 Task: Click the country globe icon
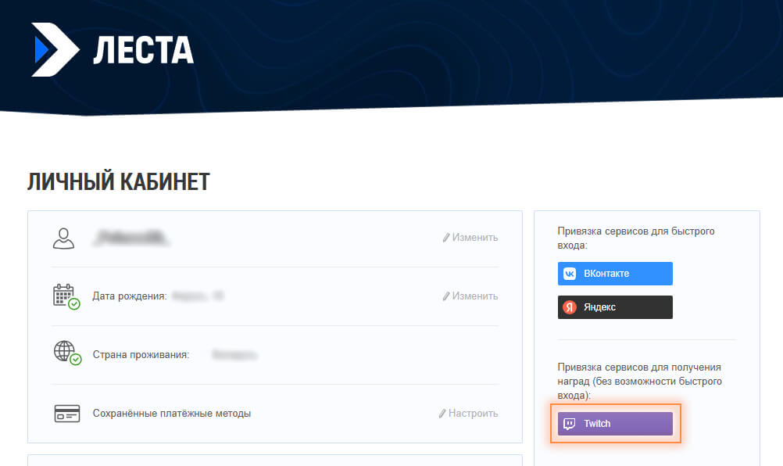tap(65, 353)
